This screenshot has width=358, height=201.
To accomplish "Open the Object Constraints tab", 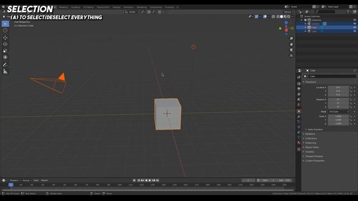I will [x=299, y=132].
